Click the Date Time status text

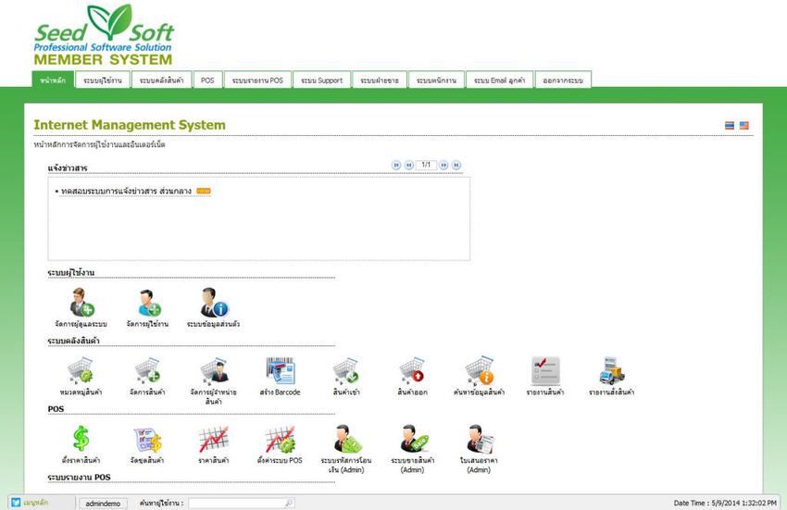pos(725,503)
